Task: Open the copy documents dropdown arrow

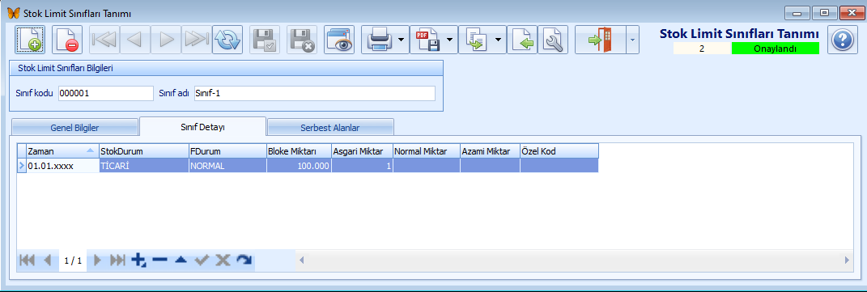Action: [499, 40]
